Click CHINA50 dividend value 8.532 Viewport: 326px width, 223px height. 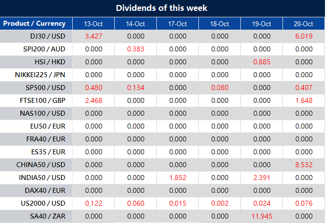click(x=304, y=165)
